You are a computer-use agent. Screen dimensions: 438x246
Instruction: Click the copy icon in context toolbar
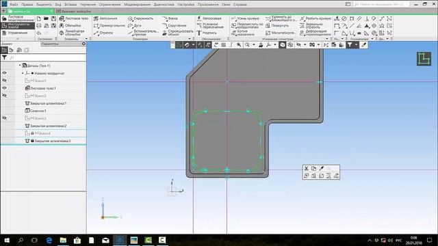313,169
